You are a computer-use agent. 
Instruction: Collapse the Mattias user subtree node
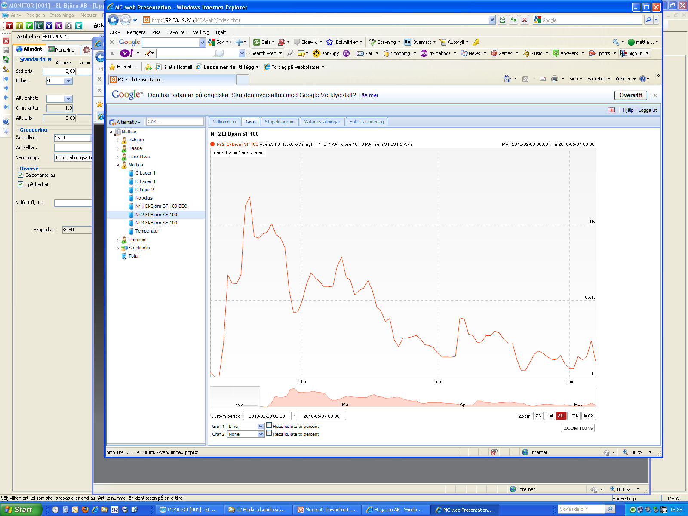click(x=118, y=165)
